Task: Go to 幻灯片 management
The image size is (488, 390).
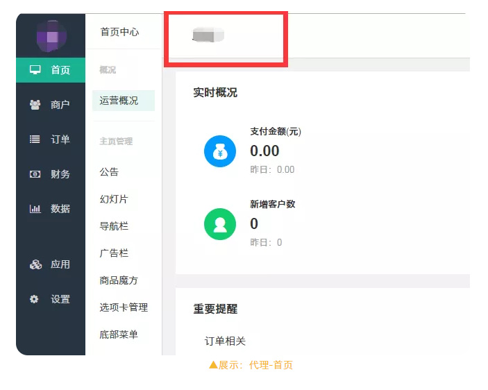Action: [x=114, y=198]
